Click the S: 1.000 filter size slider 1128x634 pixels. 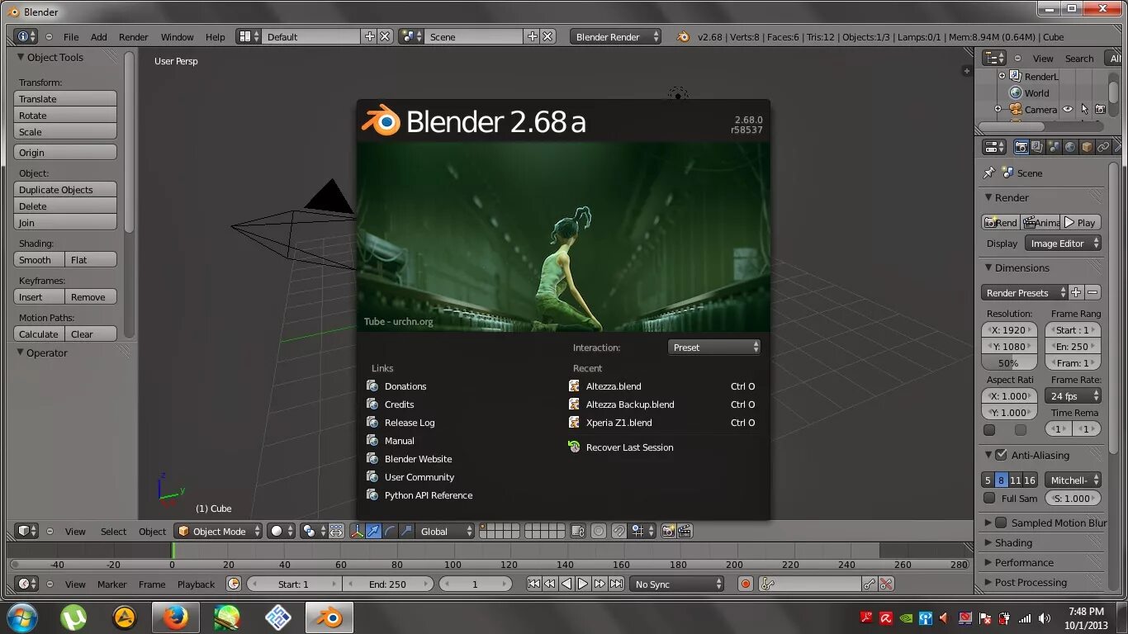(1073, 498)
